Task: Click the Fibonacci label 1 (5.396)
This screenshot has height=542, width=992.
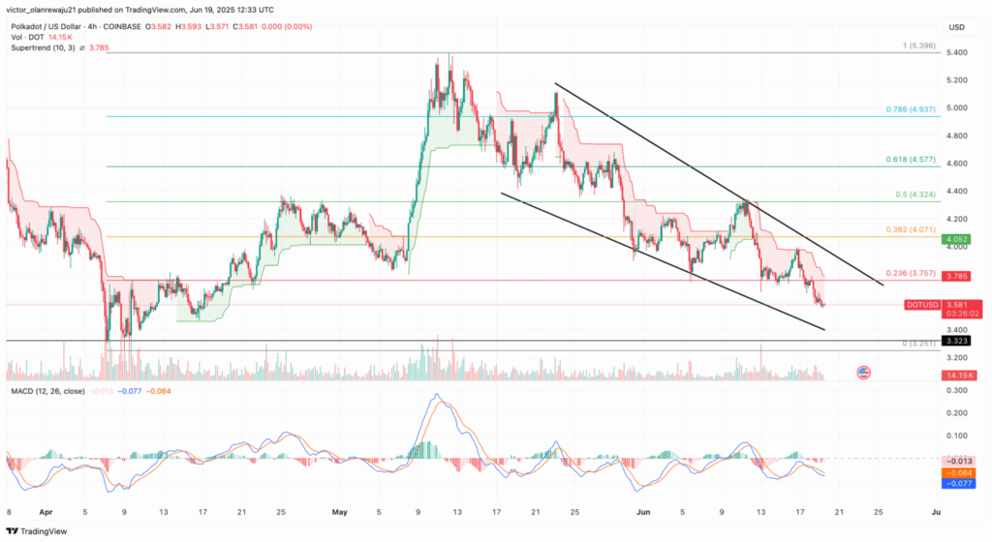Action: [x=918, y=46]
